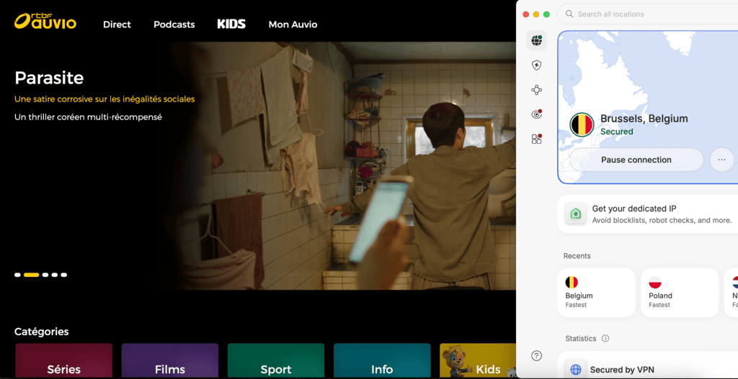Open the Threat Protection shield icon
Viewport: 738px width, 379px height.
536,65
